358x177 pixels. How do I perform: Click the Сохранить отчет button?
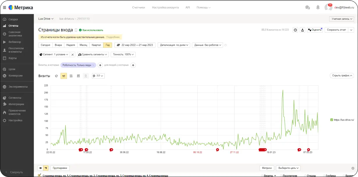coord(336,30)
